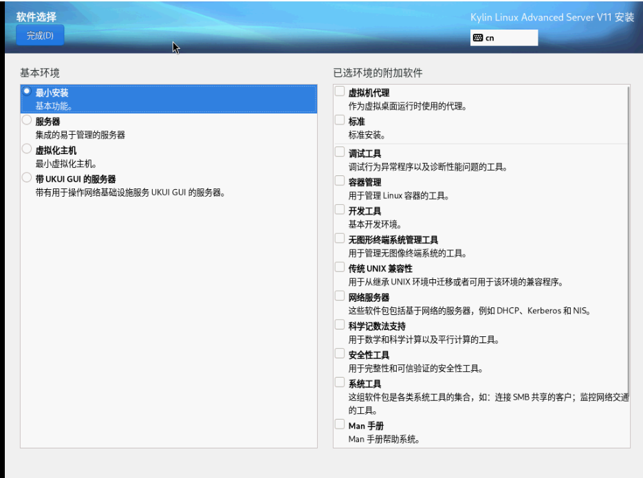
Task: Enable 传统 UNIX 兼容性 checkbox
Action: pos(340,268)
